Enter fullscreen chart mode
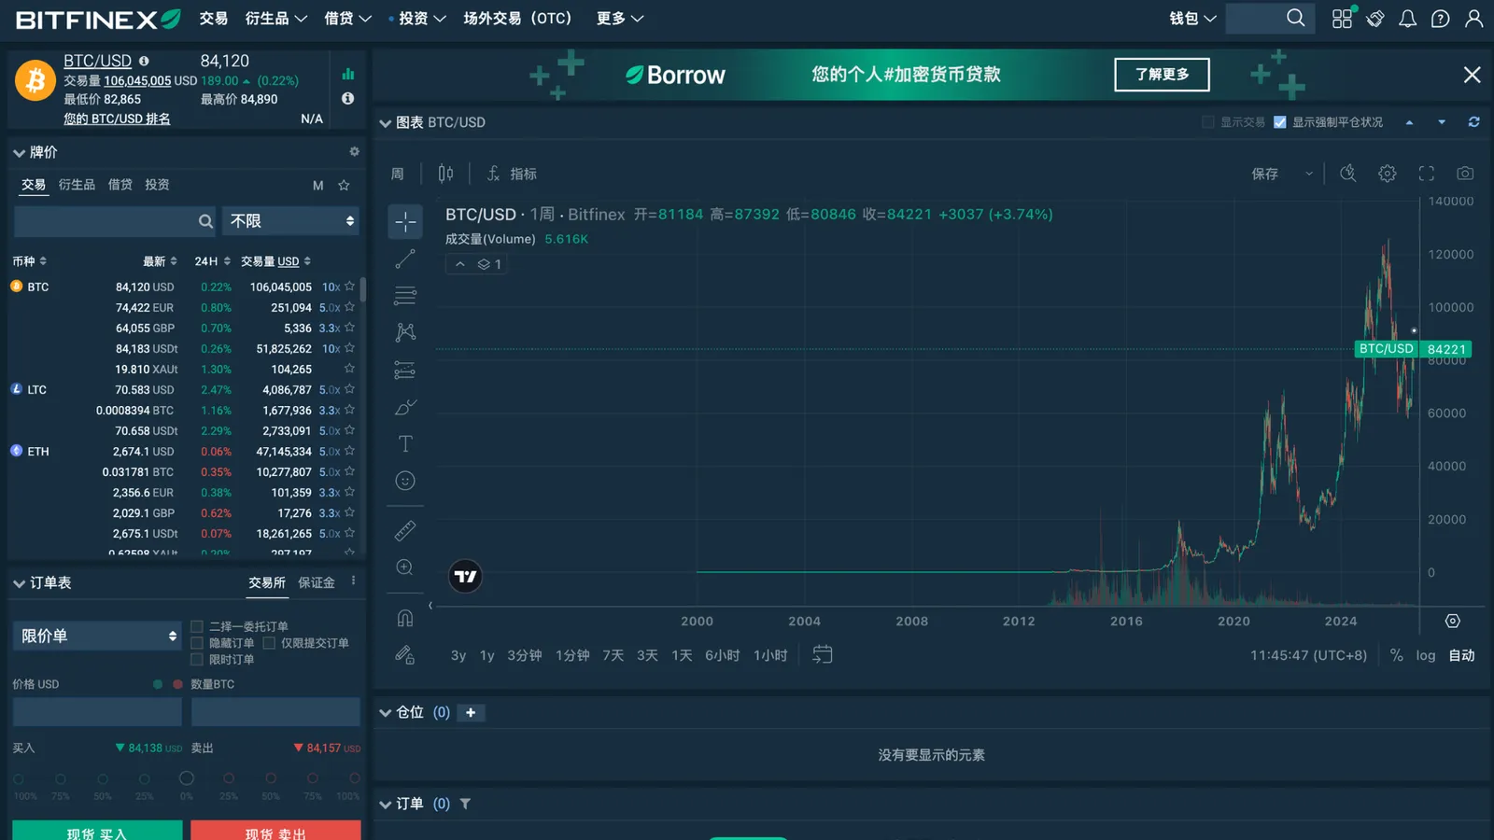Screen dimensions: 1494x840 1427,174
